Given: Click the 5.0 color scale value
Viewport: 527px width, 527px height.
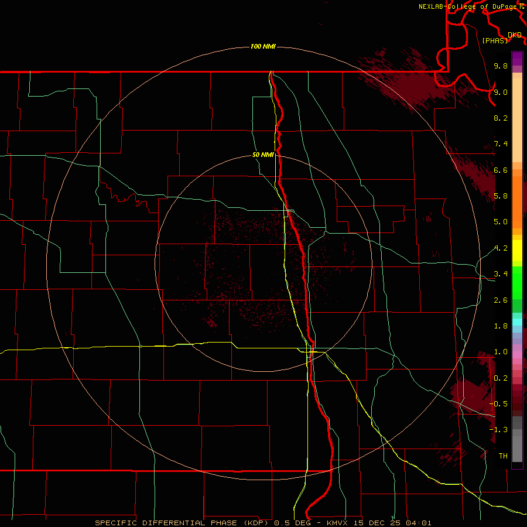Looking at the screenshot, I should (501, 222).
